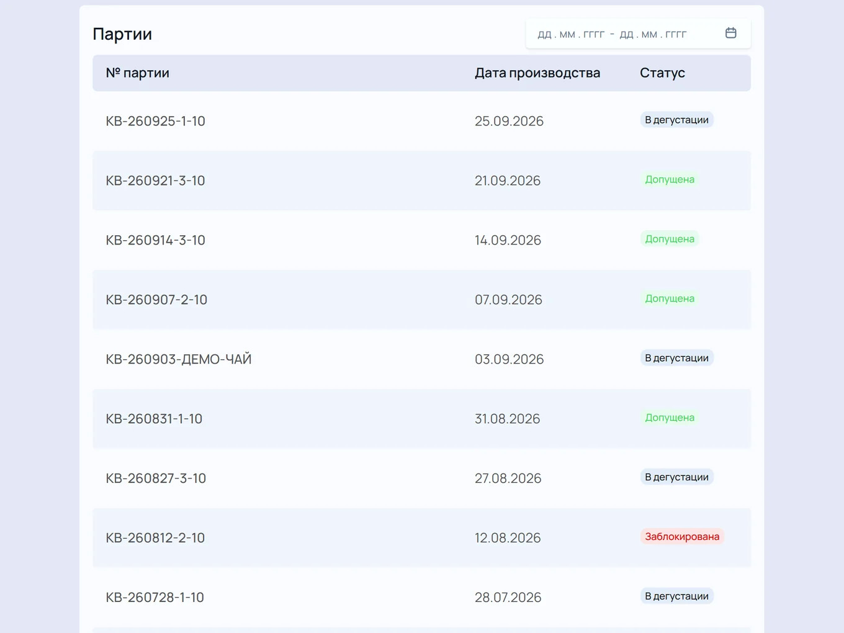The image size is (844, 633).
Task: Click production date 21.09.2026
Action: pos(508,181)
